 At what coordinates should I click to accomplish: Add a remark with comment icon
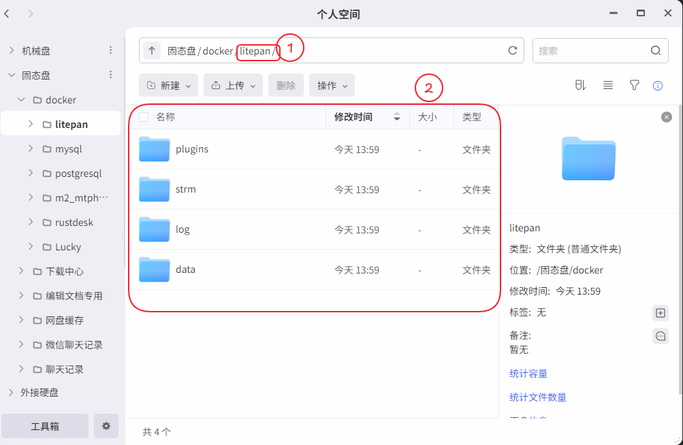[661, 336]
